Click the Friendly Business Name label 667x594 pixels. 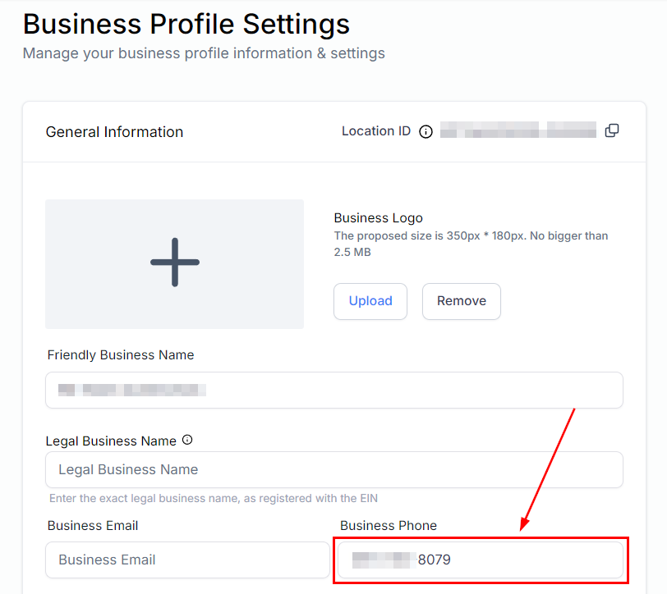121,355
